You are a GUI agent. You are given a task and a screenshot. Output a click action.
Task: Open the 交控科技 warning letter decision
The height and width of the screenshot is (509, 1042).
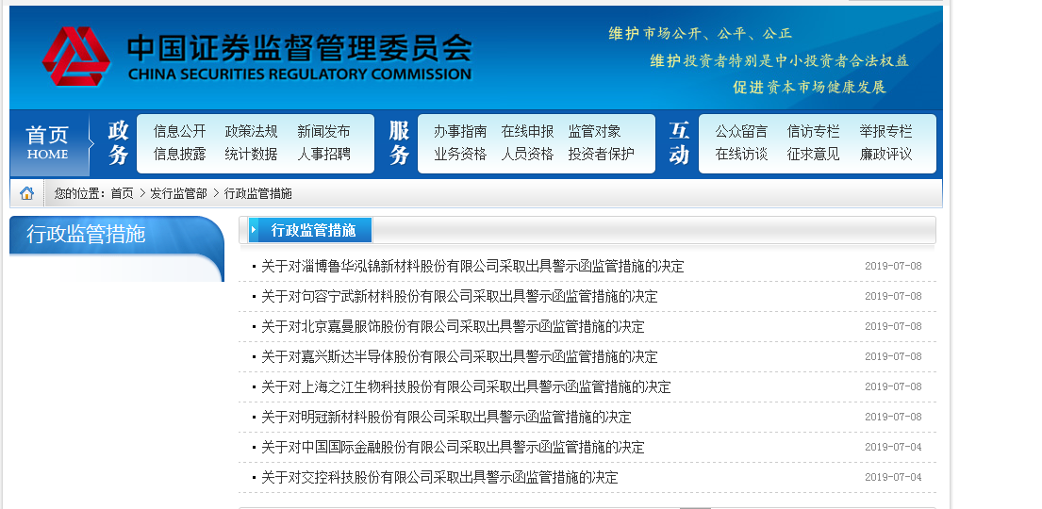pos(439,478)
